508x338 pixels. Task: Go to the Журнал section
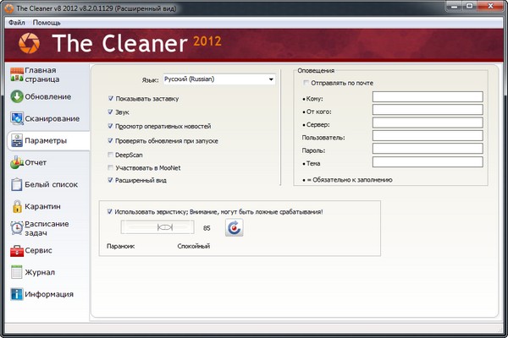coord(40,273)
